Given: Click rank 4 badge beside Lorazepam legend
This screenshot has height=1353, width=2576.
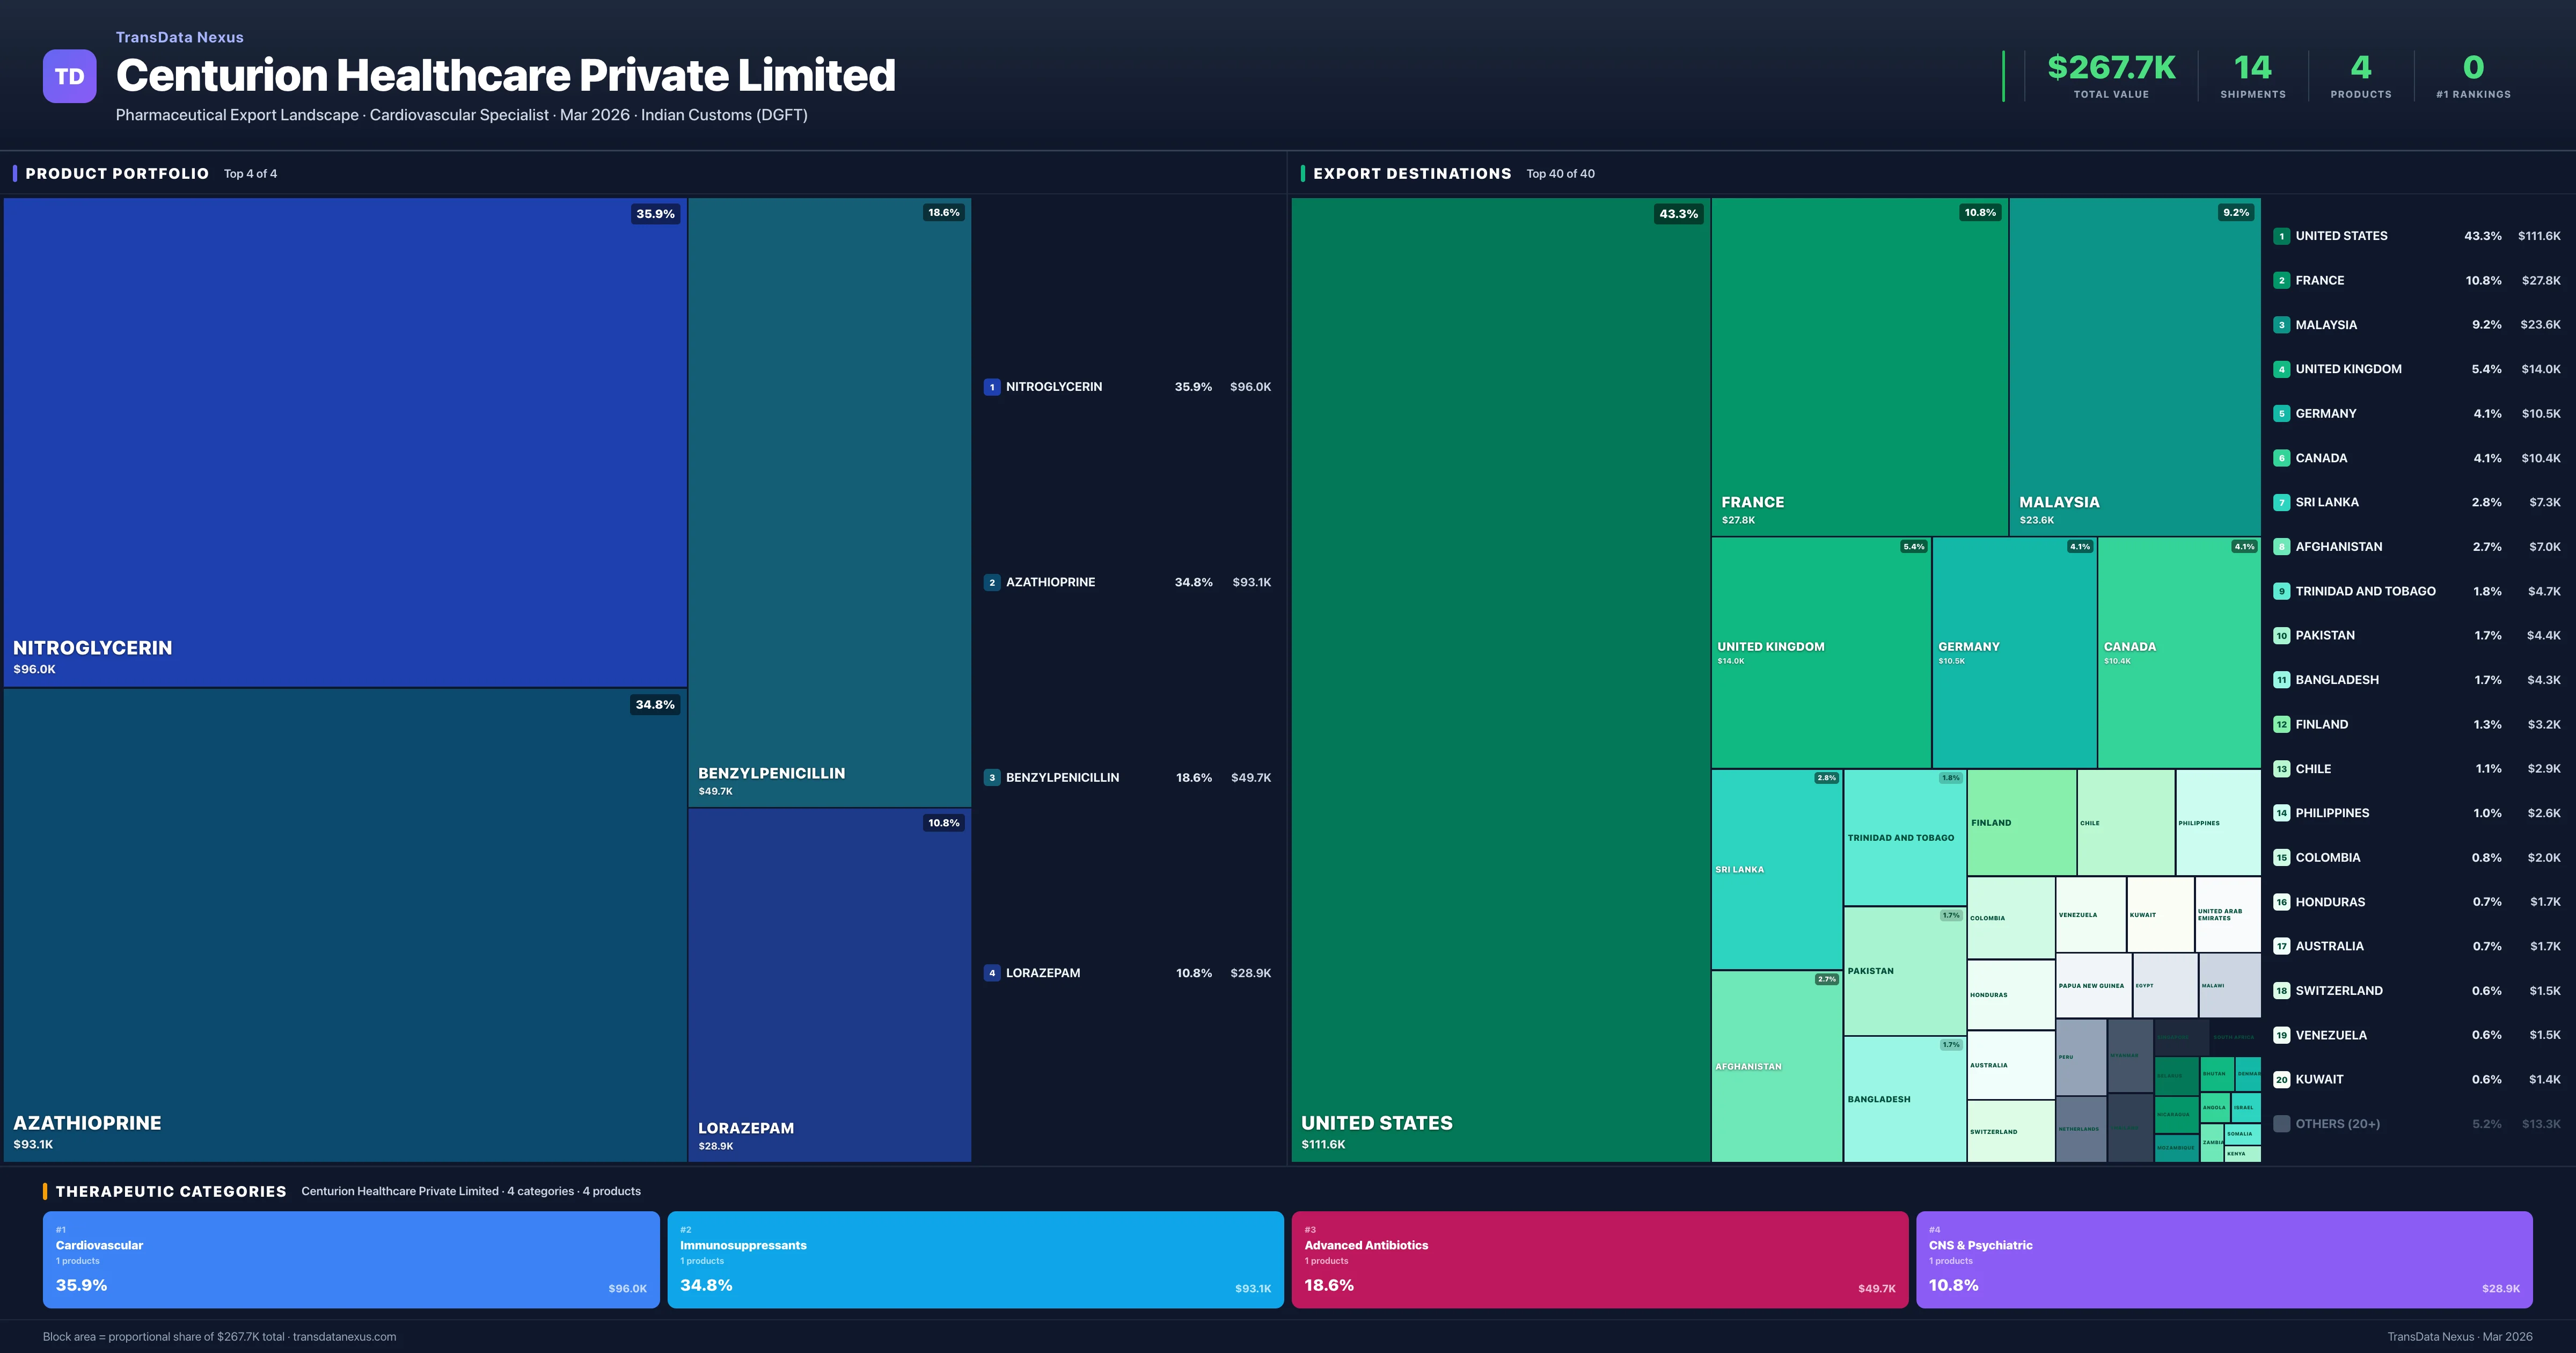Looking at the screenshot, I should point(991,973).
